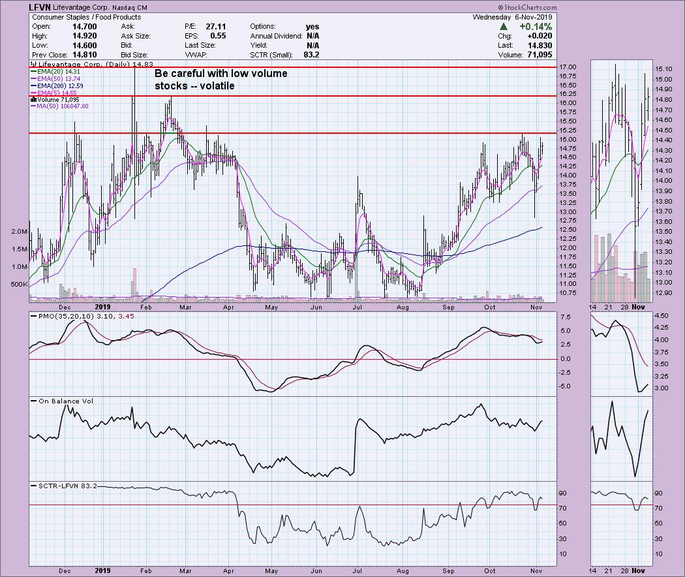Click the -5.0 label on the PMO axis
Viewport: 685px width, 577px height.
point(565,386)
